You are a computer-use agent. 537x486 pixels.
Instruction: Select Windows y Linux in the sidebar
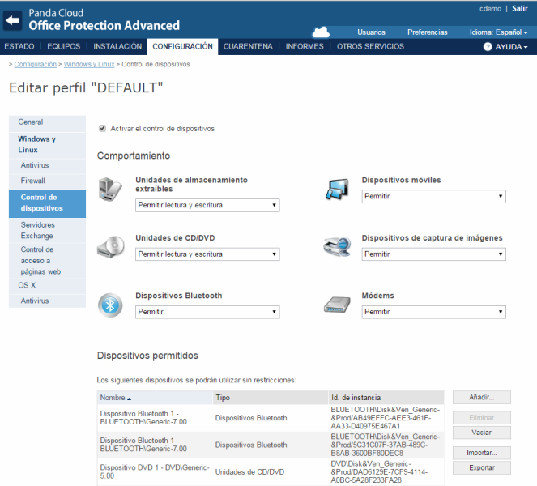[x=47, y=145]
